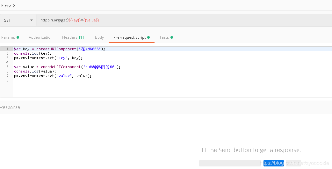Switch to the Params tab
The width and height of the screenshot is (332, 169).
tap(10, 37)
